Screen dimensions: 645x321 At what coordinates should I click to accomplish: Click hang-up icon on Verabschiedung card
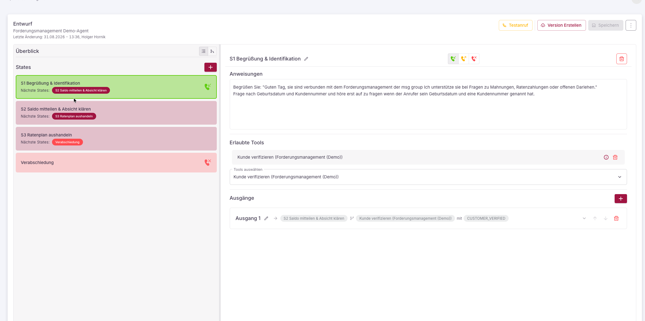[x=208, y=162]
